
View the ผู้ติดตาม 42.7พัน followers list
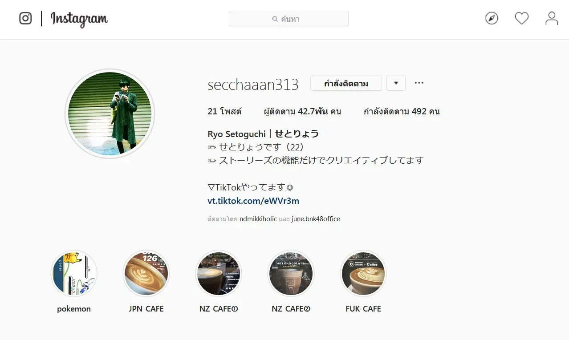[302, 111]
